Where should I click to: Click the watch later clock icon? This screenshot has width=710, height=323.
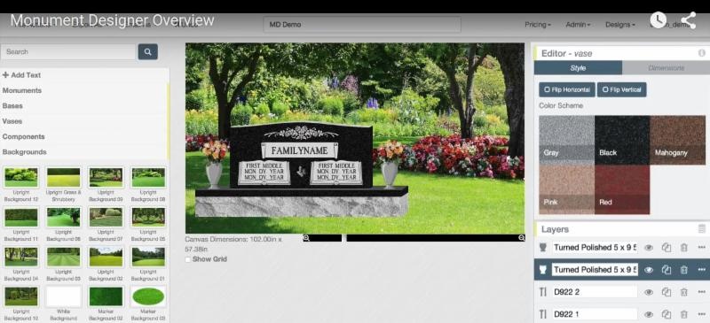click(659, 19)
